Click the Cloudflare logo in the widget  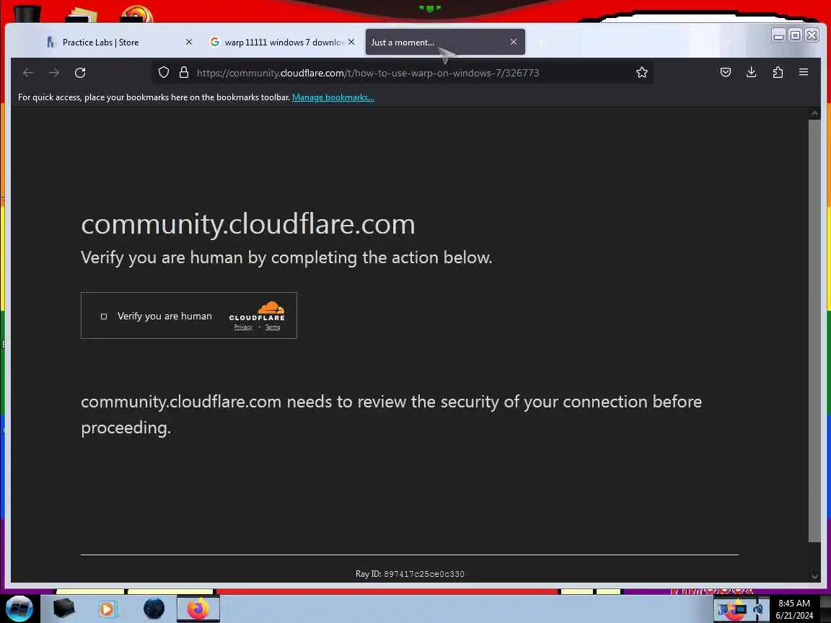coord(257,311)
